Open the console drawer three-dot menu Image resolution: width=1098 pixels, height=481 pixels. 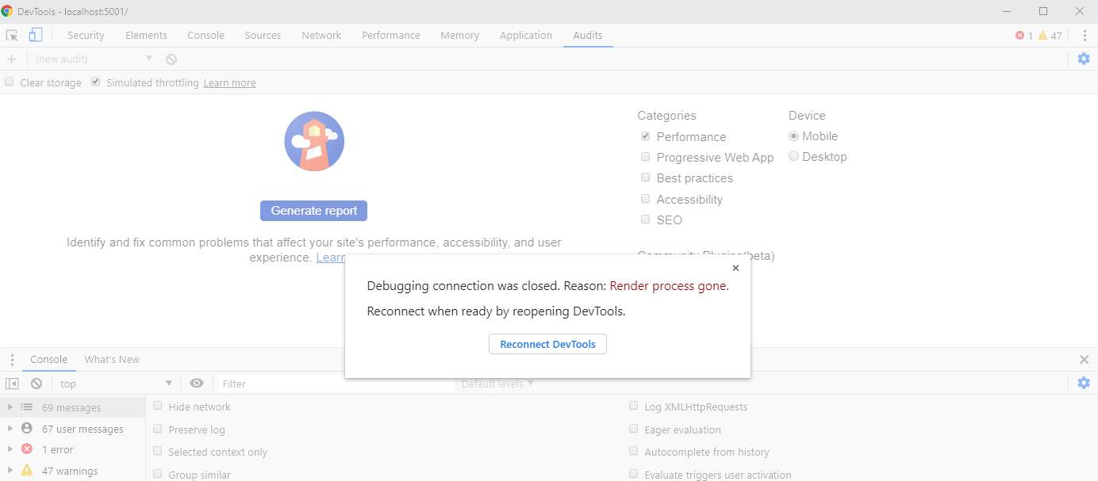(12, 360)
